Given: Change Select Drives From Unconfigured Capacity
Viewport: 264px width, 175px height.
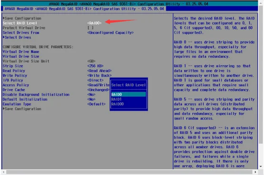Looking at the screenshot, I should click(110, 32).
